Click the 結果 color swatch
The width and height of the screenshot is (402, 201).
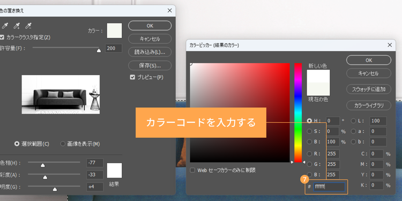click(114, 170)
